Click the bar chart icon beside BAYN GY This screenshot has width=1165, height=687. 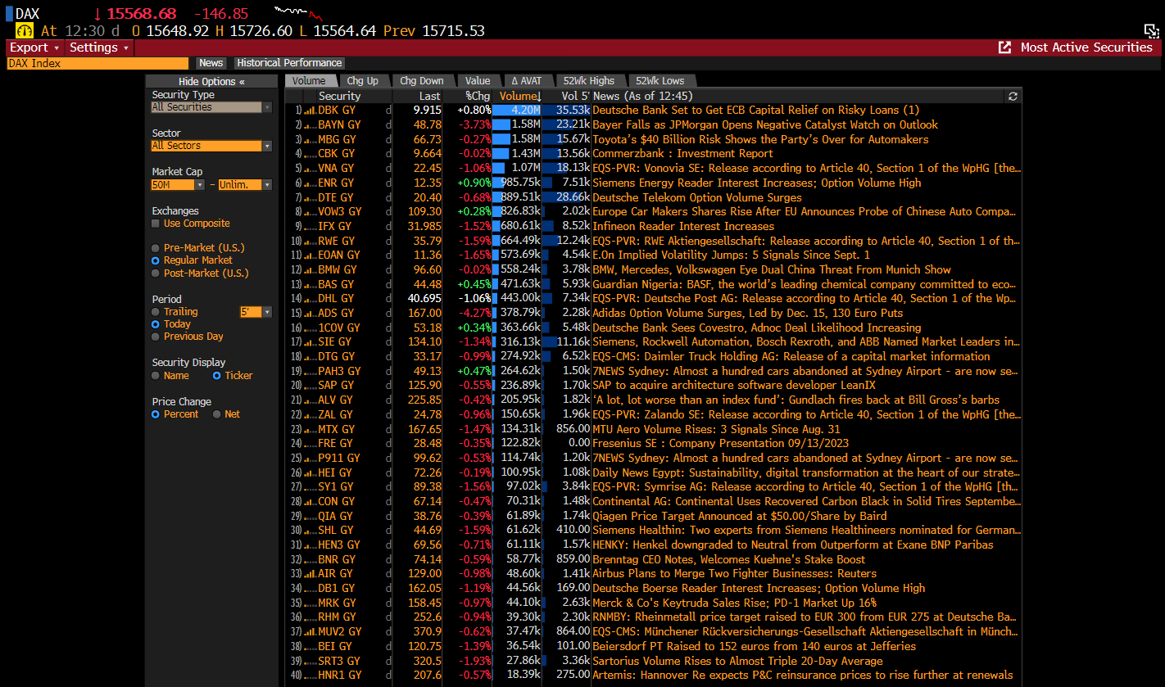coord(310,124)
